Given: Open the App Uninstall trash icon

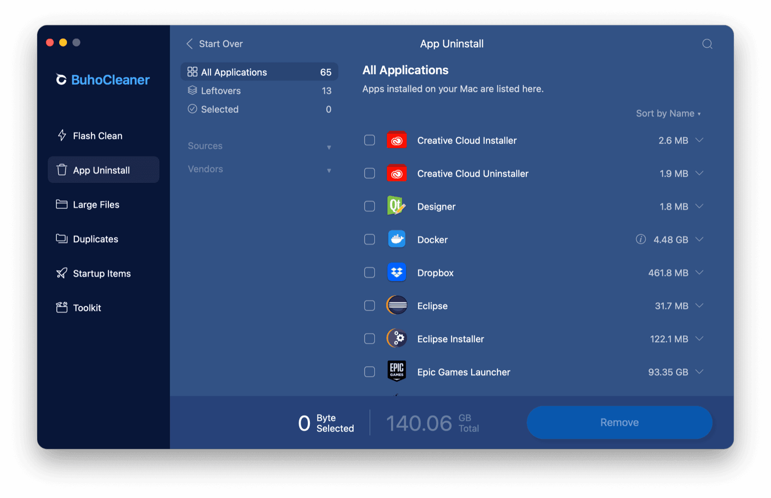Looking at the screenshot, I should (x=61, y=169).
